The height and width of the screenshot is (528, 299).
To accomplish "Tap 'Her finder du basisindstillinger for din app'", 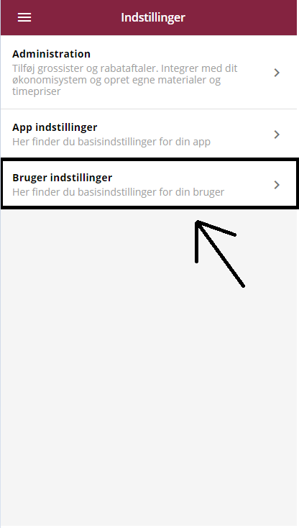I will (x=111, y=142).
